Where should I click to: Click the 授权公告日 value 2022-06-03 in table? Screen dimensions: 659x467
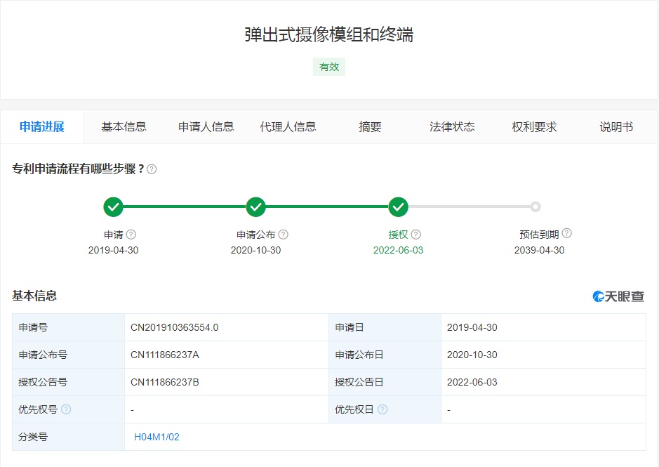tap(472, 382)
